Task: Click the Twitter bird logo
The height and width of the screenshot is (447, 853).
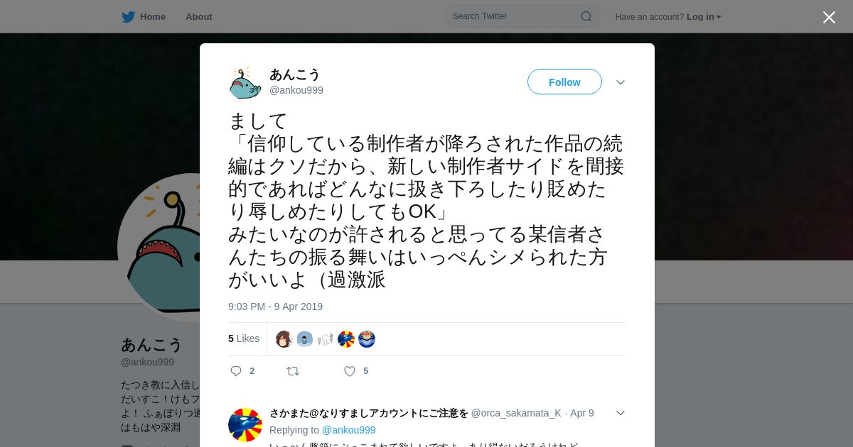Action: point(128,17)
